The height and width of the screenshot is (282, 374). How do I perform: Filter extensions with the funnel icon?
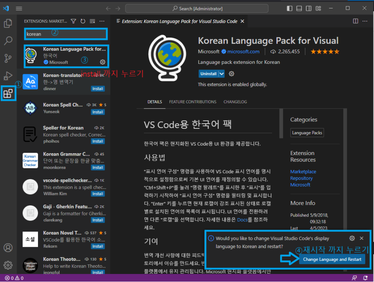(74, 21)
